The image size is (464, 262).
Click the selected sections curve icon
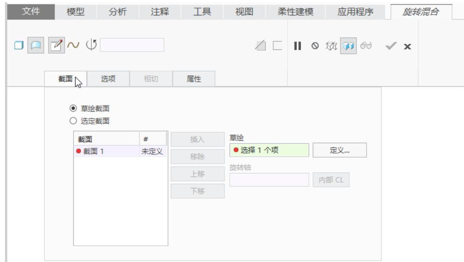point(73,45)
